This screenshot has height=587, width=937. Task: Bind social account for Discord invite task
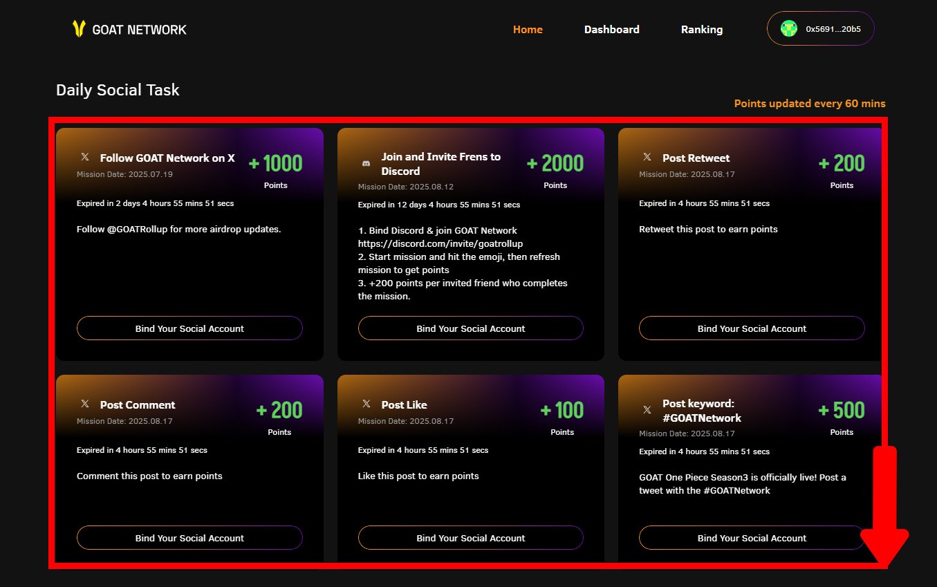[470, 328]
